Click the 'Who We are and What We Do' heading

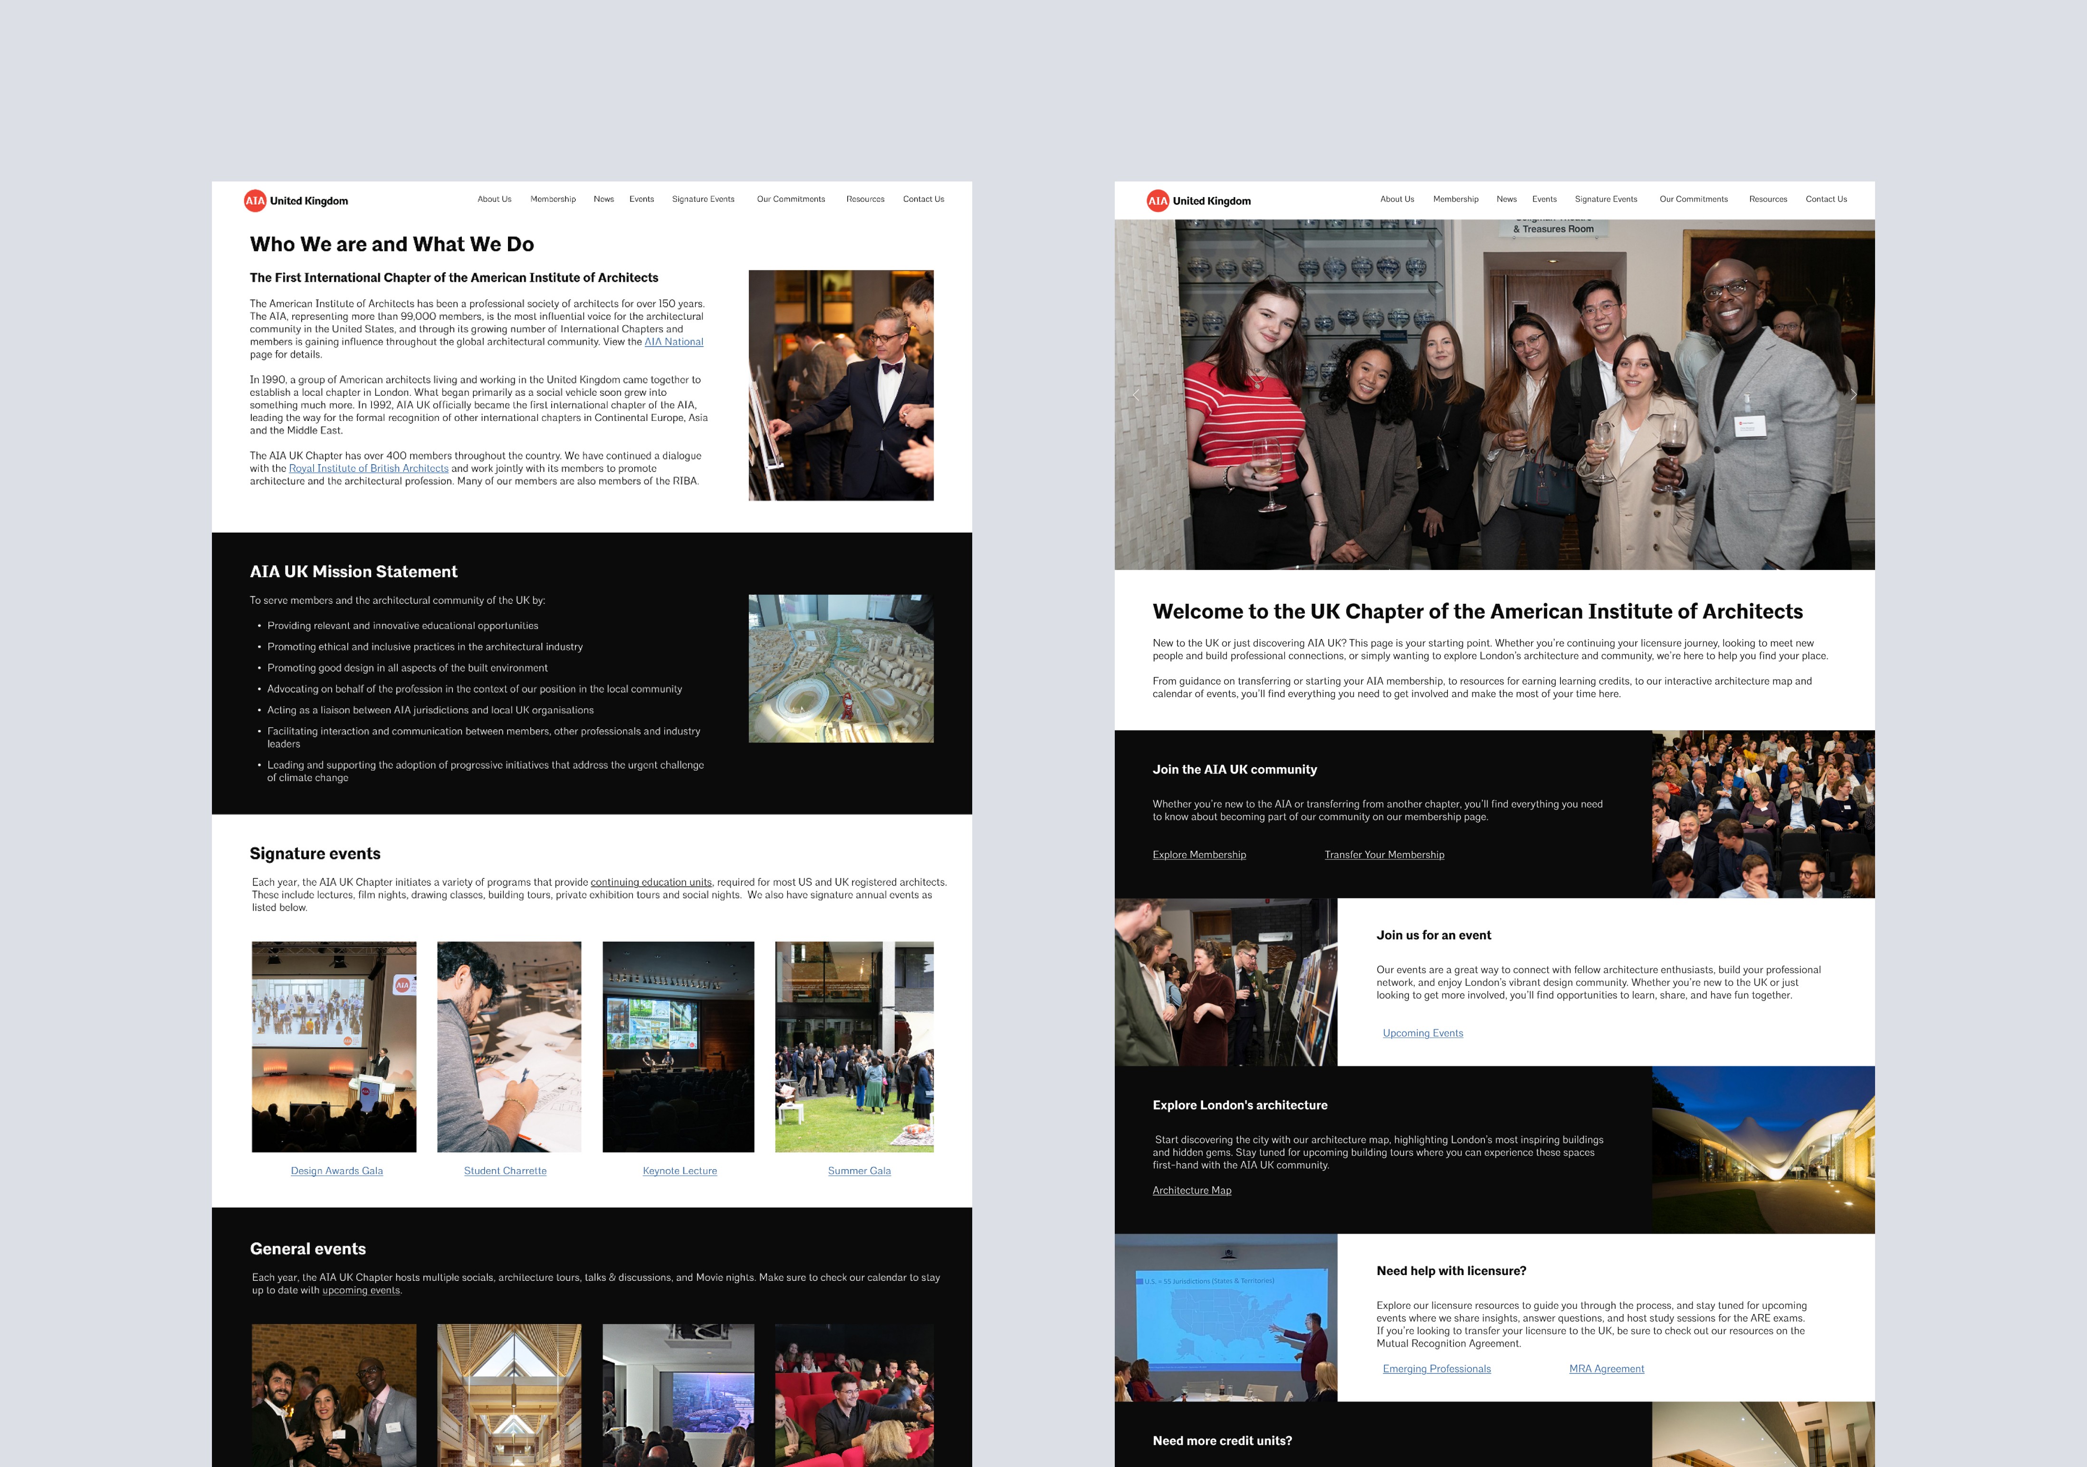392,245
